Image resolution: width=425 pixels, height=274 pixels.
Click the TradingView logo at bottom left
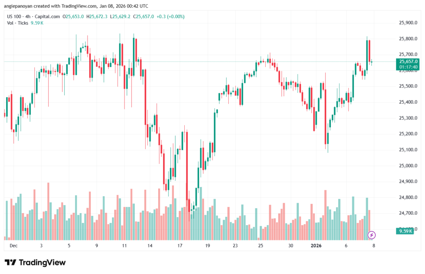(x=35, y=262)
